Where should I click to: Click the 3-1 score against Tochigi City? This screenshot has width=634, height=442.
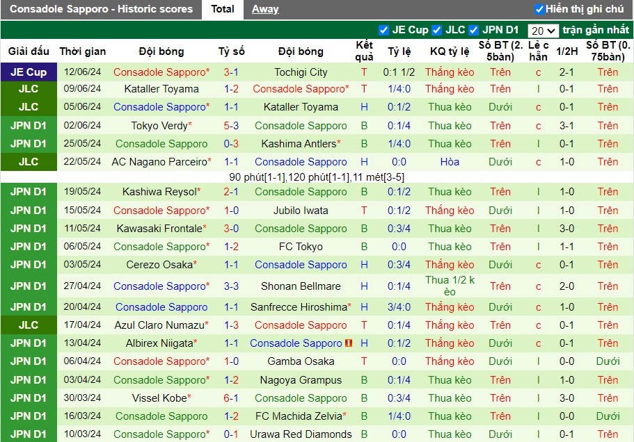[231, 72]
